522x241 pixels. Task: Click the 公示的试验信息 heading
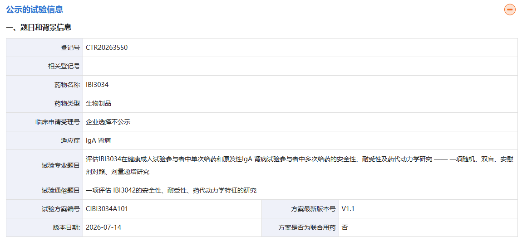(34, 10)
